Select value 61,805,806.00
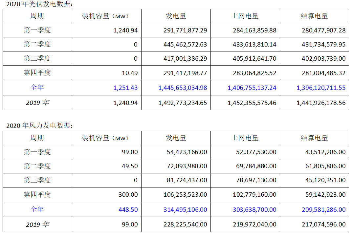352x235 pixels. point(325,166)
